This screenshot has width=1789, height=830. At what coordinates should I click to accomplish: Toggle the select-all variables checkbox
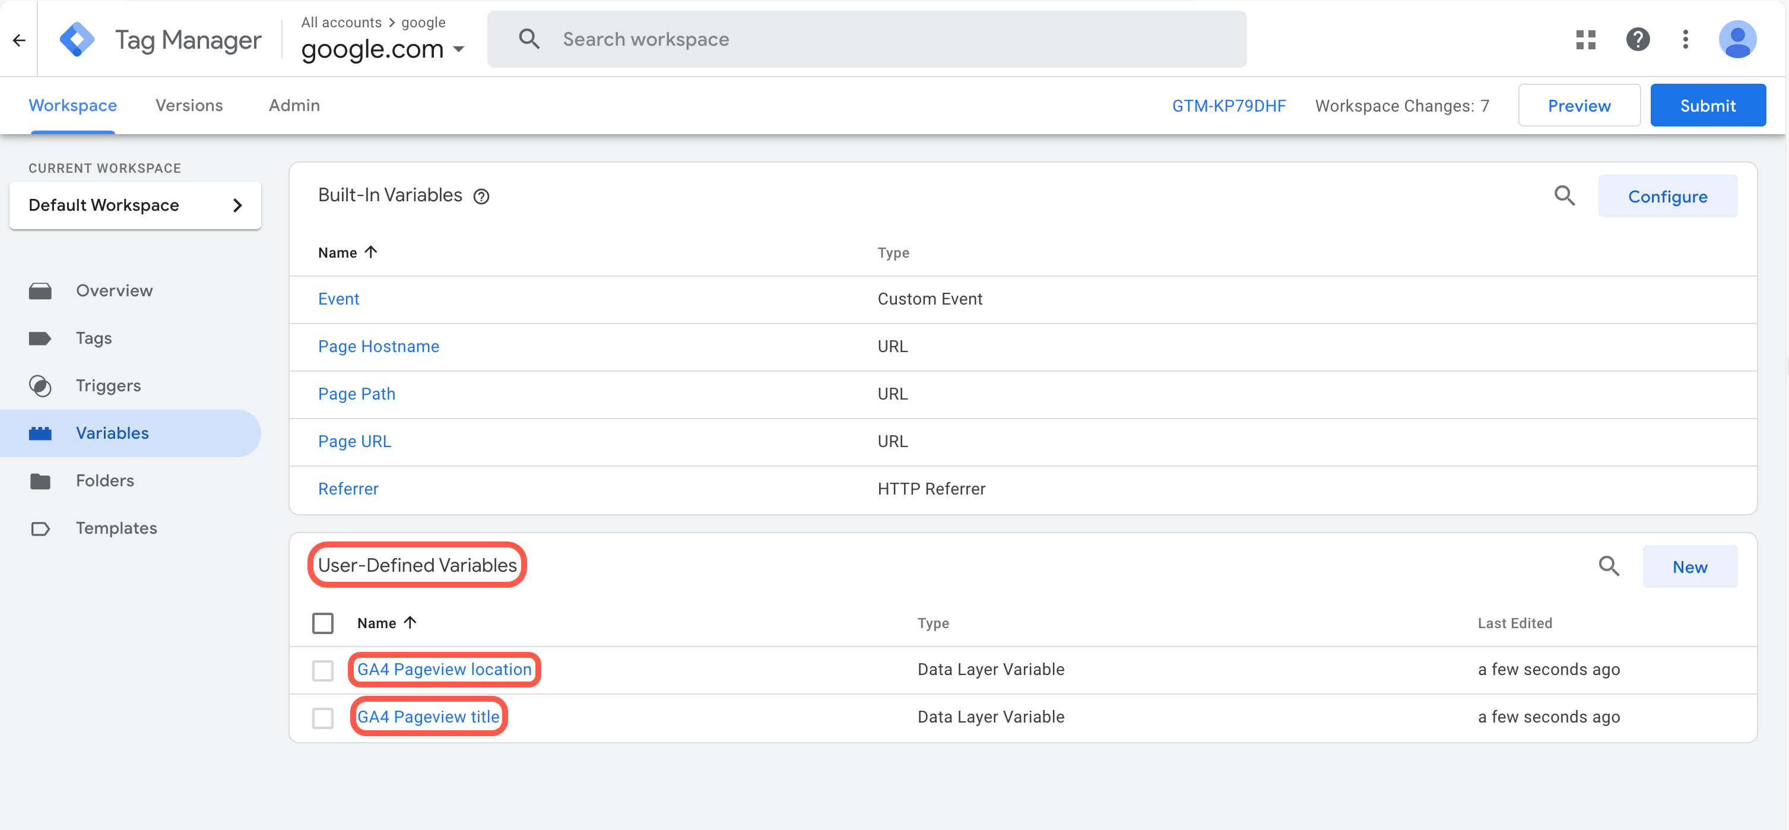pyautogui.click(x=323, y=623)
